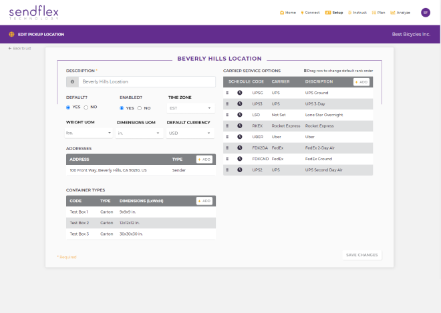Open Default Currency dropdown
This screenshot has height=313, width=441.
(x=190, y=133)
